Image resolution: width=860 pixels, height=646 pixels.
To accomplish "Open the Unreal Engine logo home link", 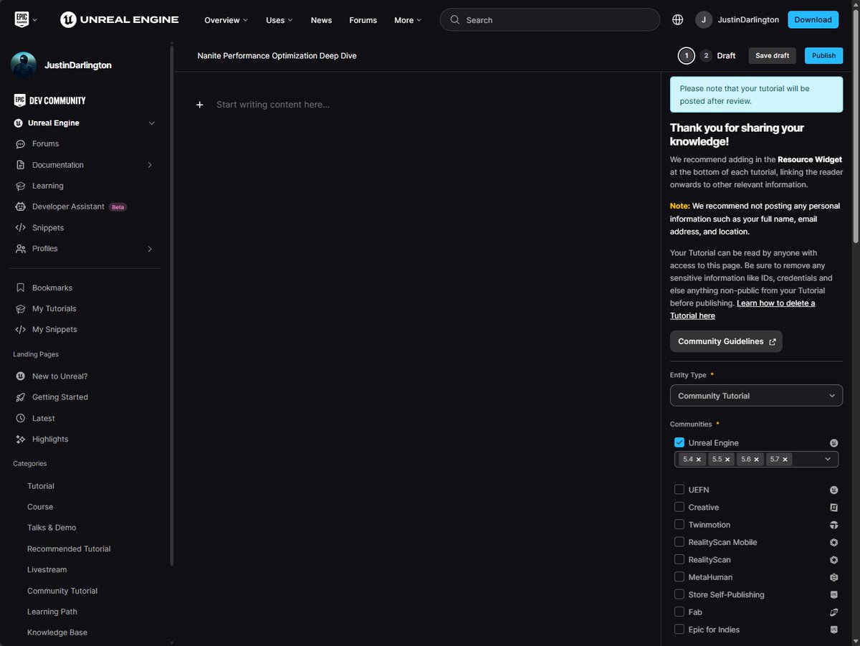I will [x=120, y=19].
